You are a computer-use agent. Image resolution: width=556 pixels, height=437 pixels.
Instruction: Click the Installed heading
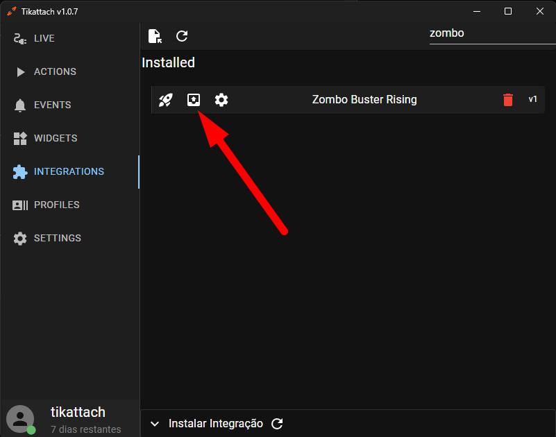point(168,62)
